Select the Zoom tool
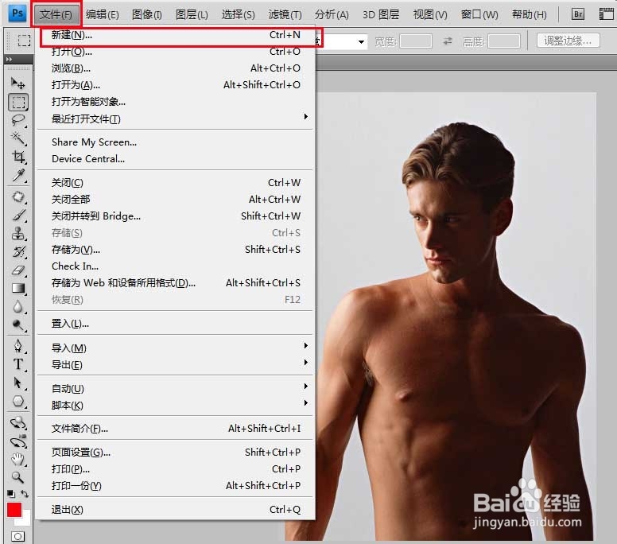This screenshot has height=544, width=617. click(x=18, y=477)
